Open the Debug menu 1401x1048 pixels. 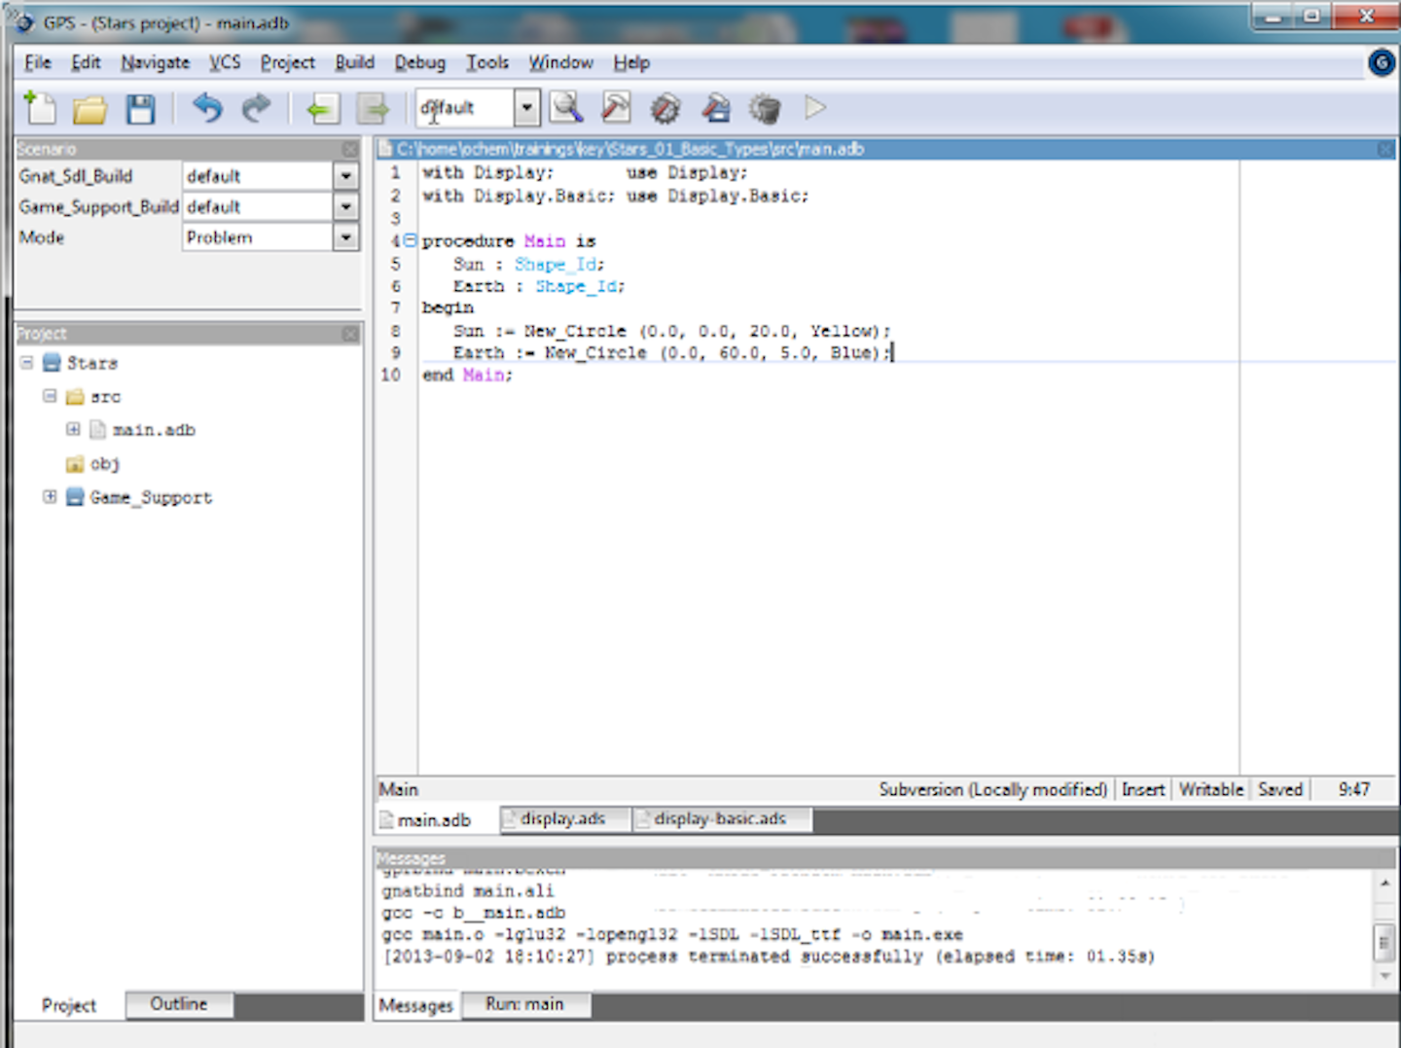click(x=419, y=62)
